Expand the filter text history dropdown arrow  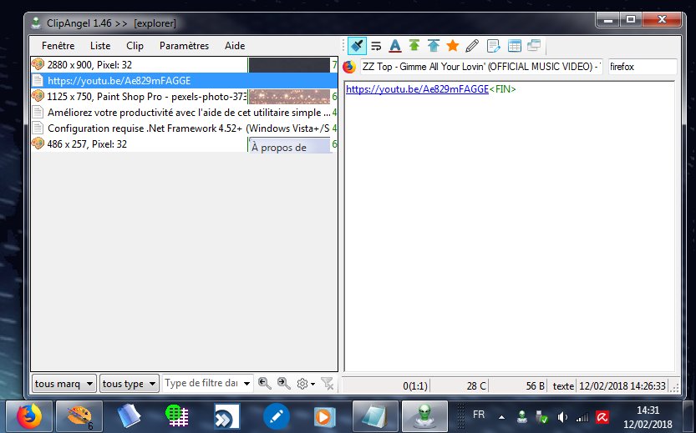click(x=246, y=384)
